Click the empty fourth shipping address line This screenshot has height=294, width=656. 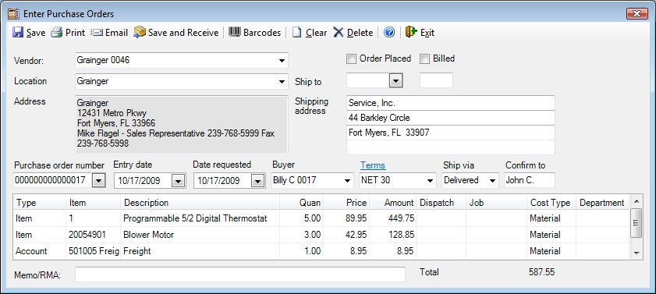(x=451, y=147)
